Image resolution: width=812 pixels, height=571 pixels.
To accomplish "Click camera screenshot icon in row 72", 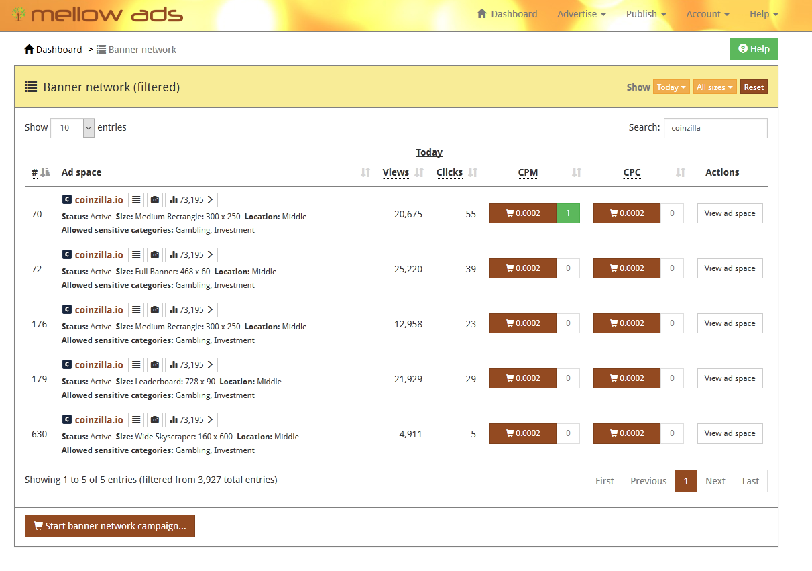I will pos(155,254).
